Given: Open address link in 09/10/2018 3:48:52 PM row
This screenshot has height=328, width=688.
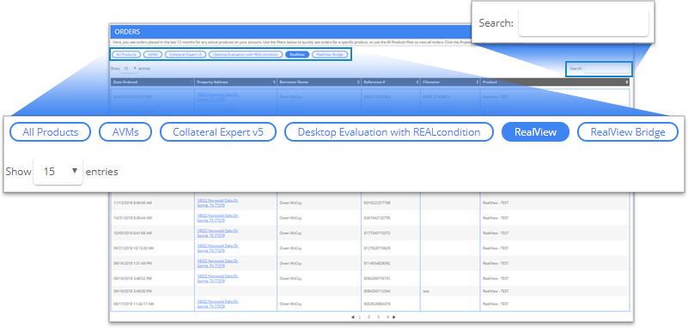Looking at the screenshot, I should coord(217,278).
